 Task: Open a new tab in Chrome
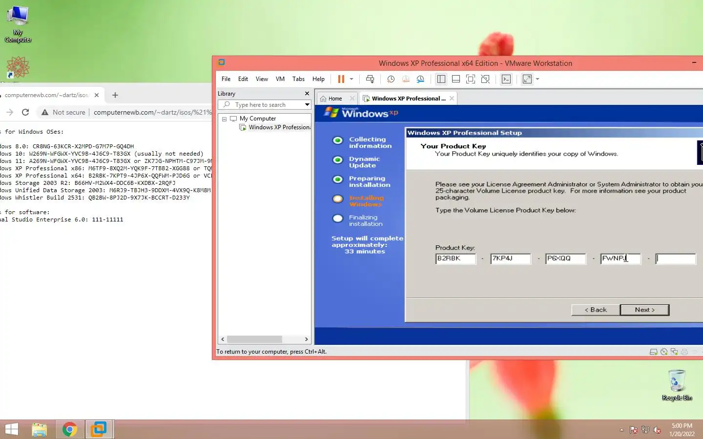click(x=115, y=95)
